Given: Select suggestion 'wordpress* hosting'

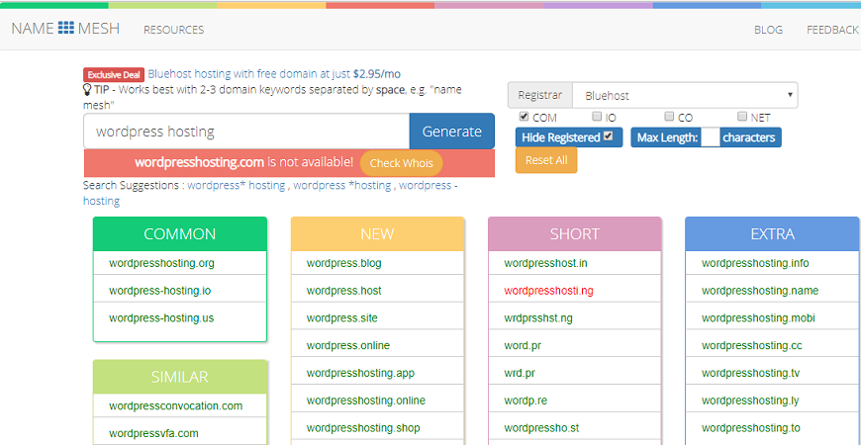Looking at the screenshot, I should [237, 186].
